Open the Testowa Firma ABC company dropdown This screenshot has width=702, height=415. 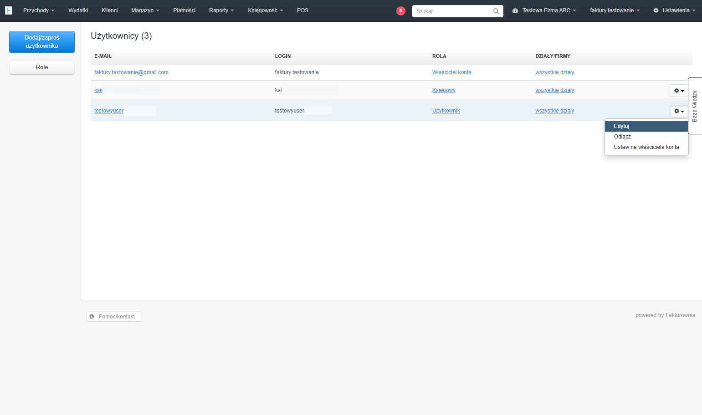[x=549, y=10]
